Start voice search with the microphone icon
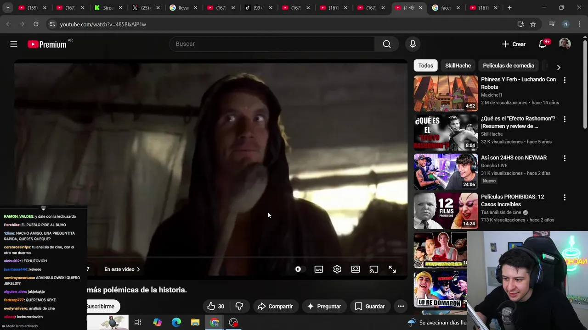The height and width of the screenshot is (330, 588). (x=413, y=44)
